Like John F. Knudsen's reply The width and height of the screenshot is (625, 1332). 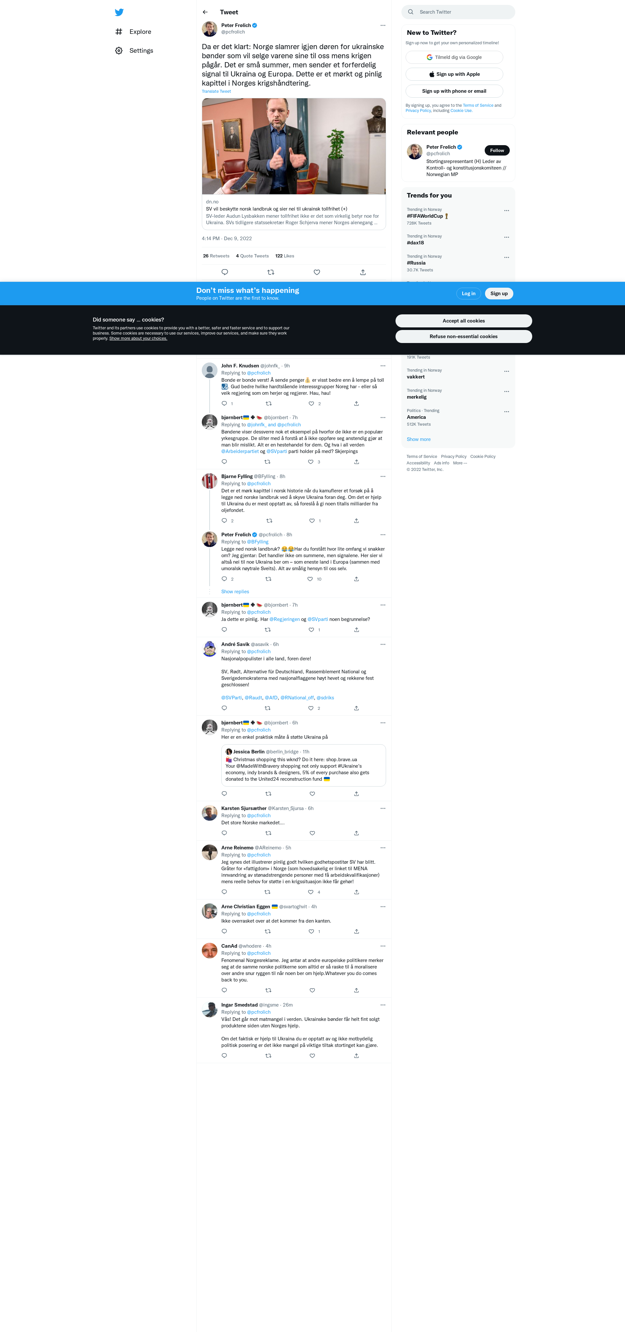pyautogui.click(x=312, y=403)
